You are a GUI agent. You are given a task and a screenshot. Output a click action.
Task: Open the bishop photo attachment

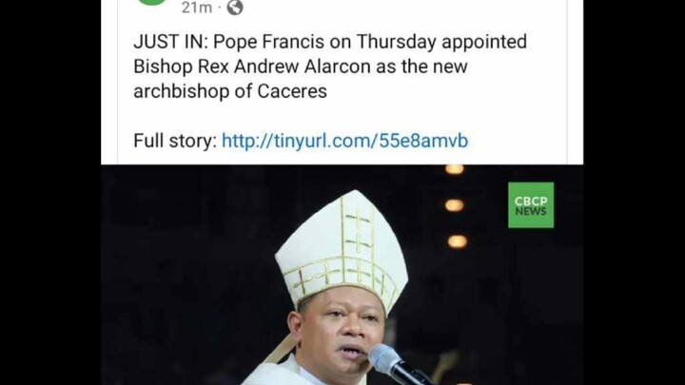click(342, 275)
